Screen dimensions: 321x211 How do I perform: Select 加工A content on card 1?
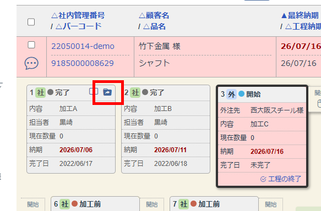tap(68, 109)
